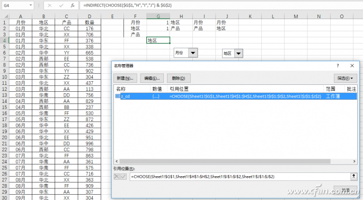Click the Select All corner triangle
This screenshot has height=200, width=363.
tap(6, 16)
